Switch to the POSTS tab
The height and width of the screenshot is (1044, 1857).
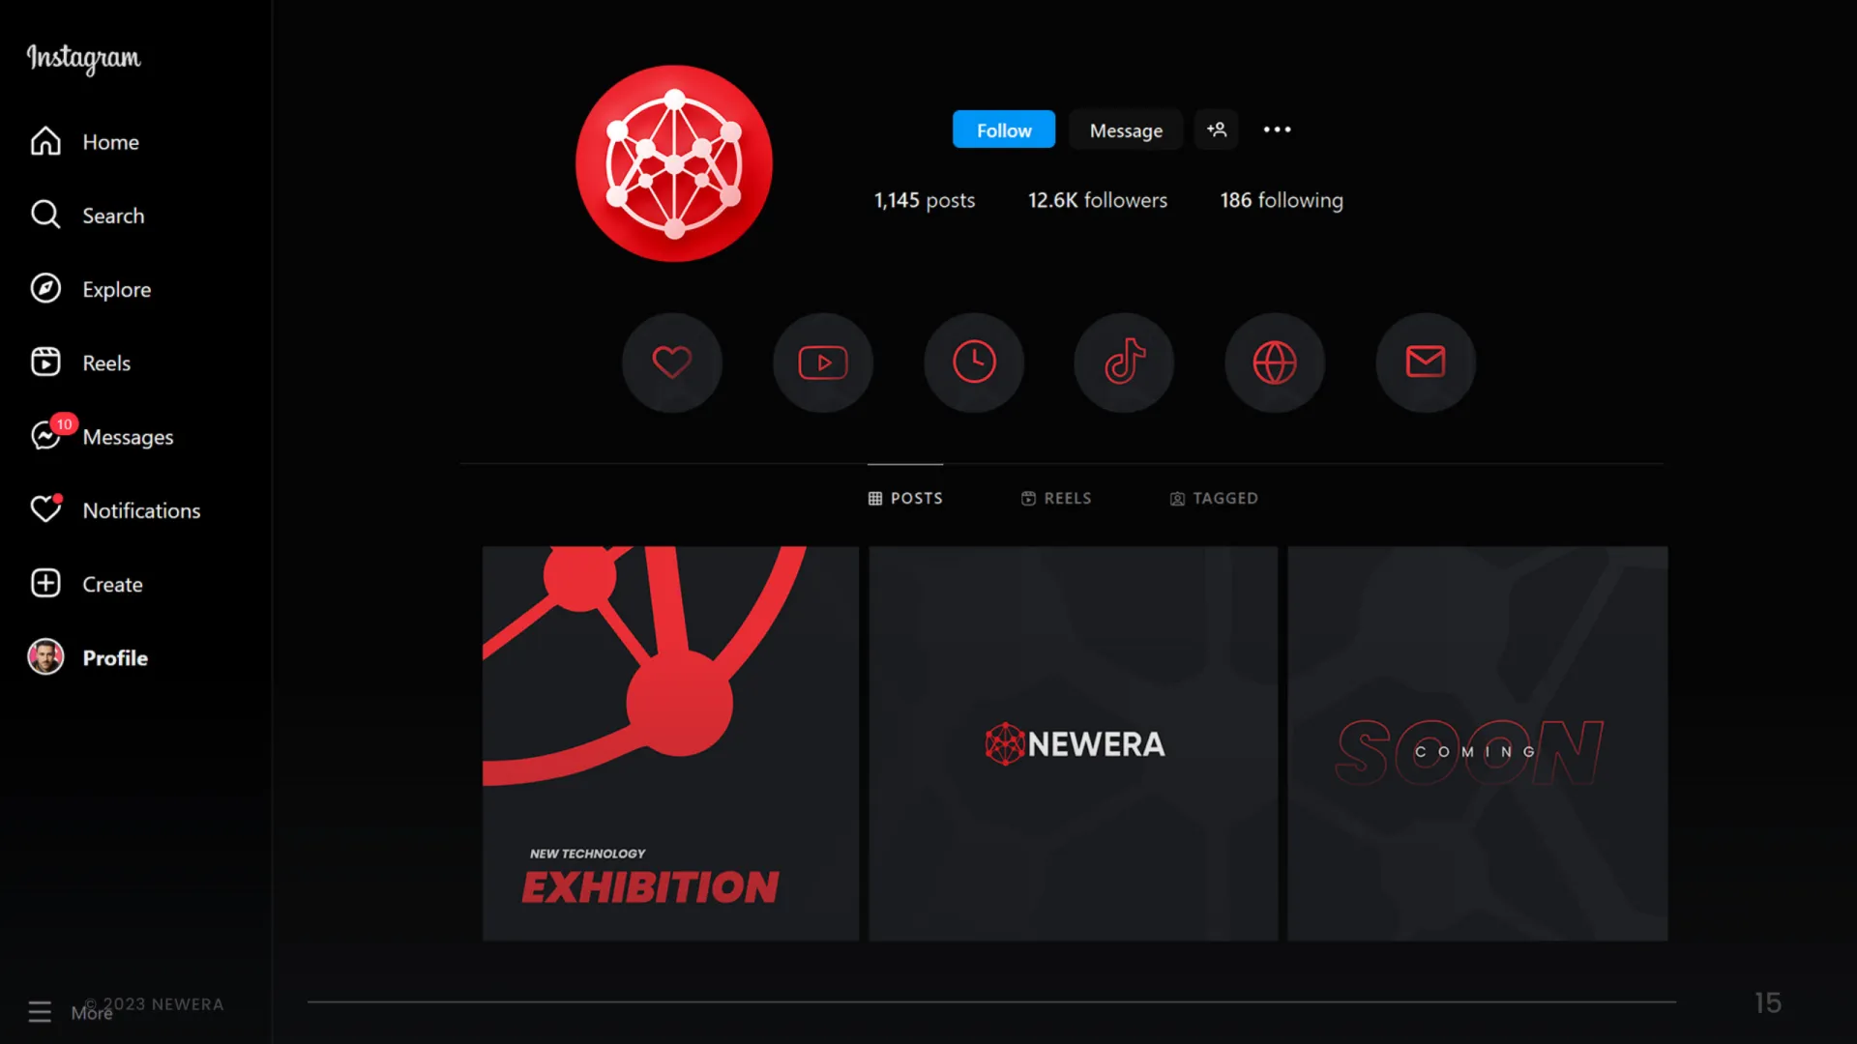(905, 498)
